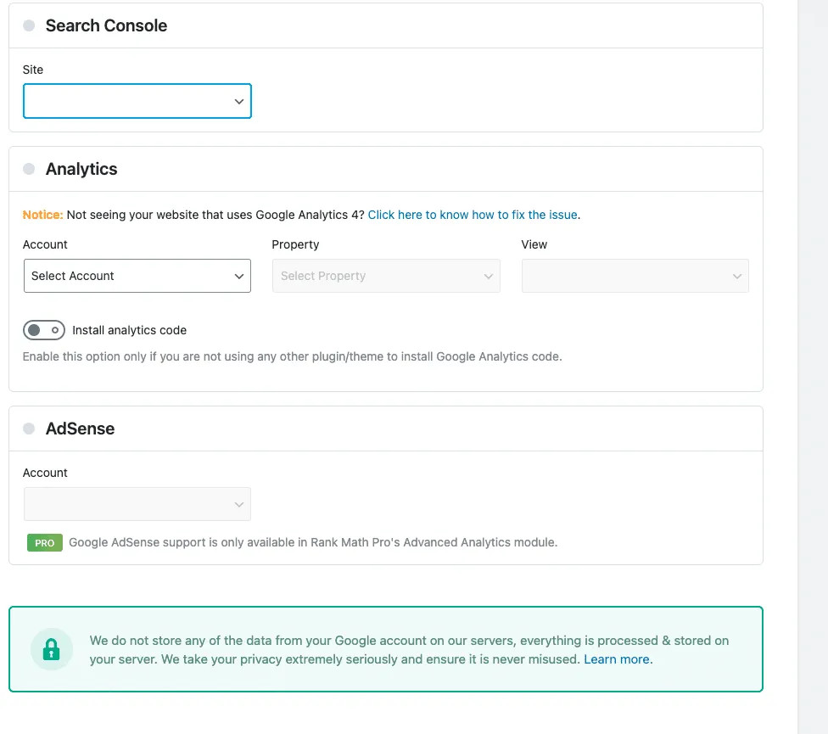The width and height of the screenshot is (828, 734).
Task: Click the chevron on the Site dropdown
Action: point(238,100)
